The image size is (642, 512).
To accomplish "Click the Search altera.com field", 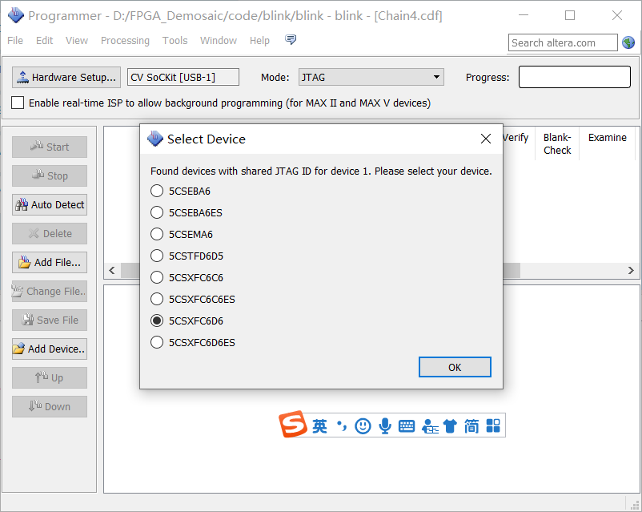I will 562,42.
